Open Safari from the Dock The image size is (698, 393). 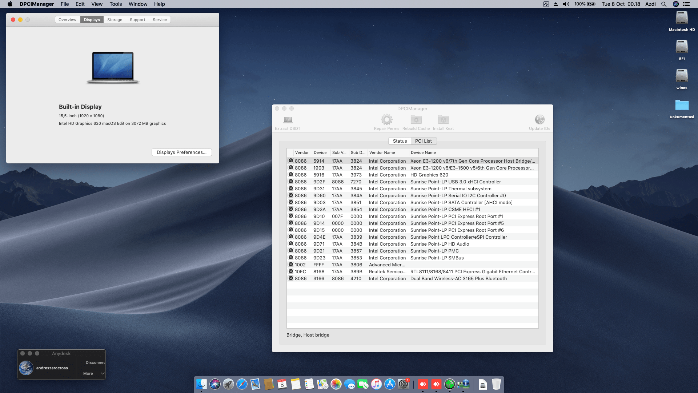coord(242,384)
